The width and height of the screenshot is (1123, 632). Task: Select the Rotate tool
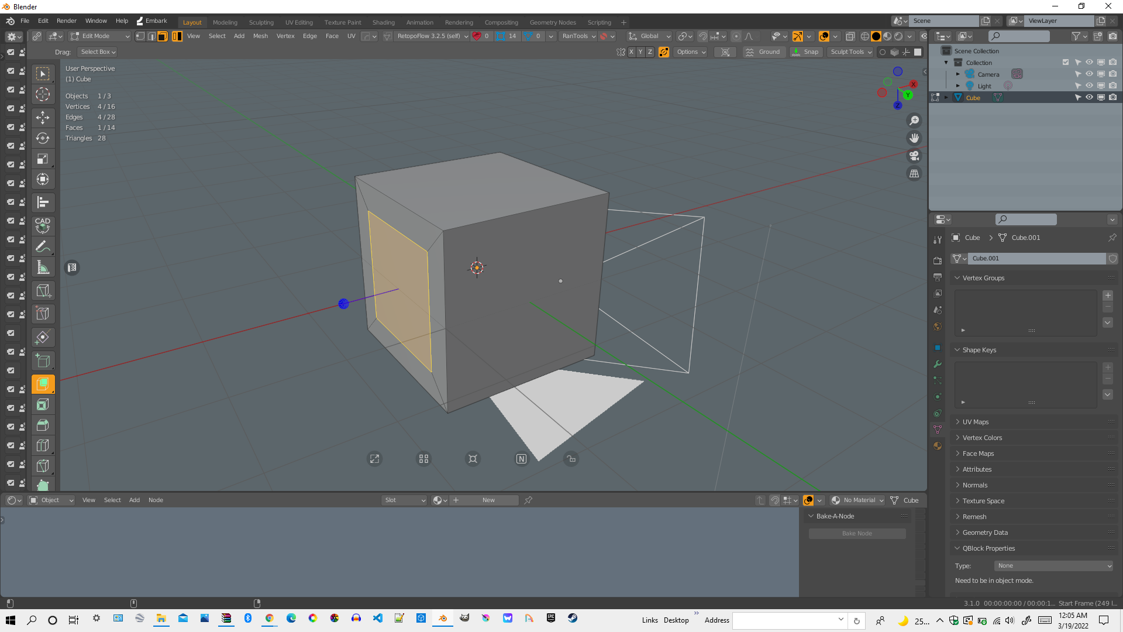[43, 138]
